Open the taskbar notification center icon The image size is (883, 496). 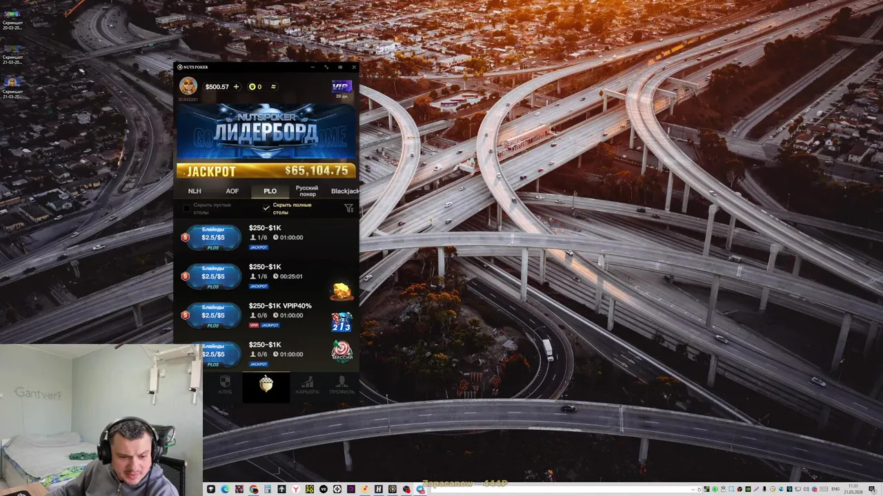tap(872, 489)
